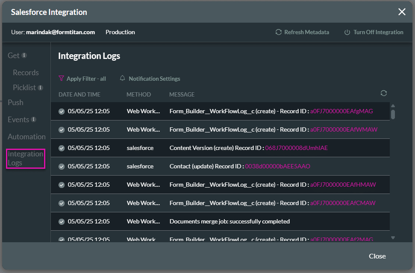Open the Automation section

tap(27, 137)
